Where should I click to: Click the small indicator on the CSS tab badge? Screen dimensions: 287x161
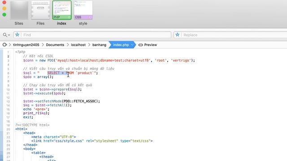90,17
